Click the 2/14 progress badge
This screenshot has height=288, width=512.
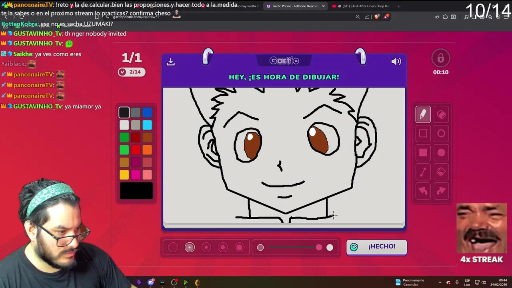pyautogui.click(x=131, y=72)
